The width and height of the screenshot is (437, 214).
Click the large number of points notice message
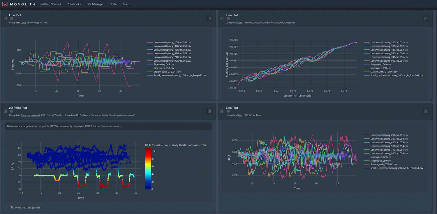tap(108, 126)
